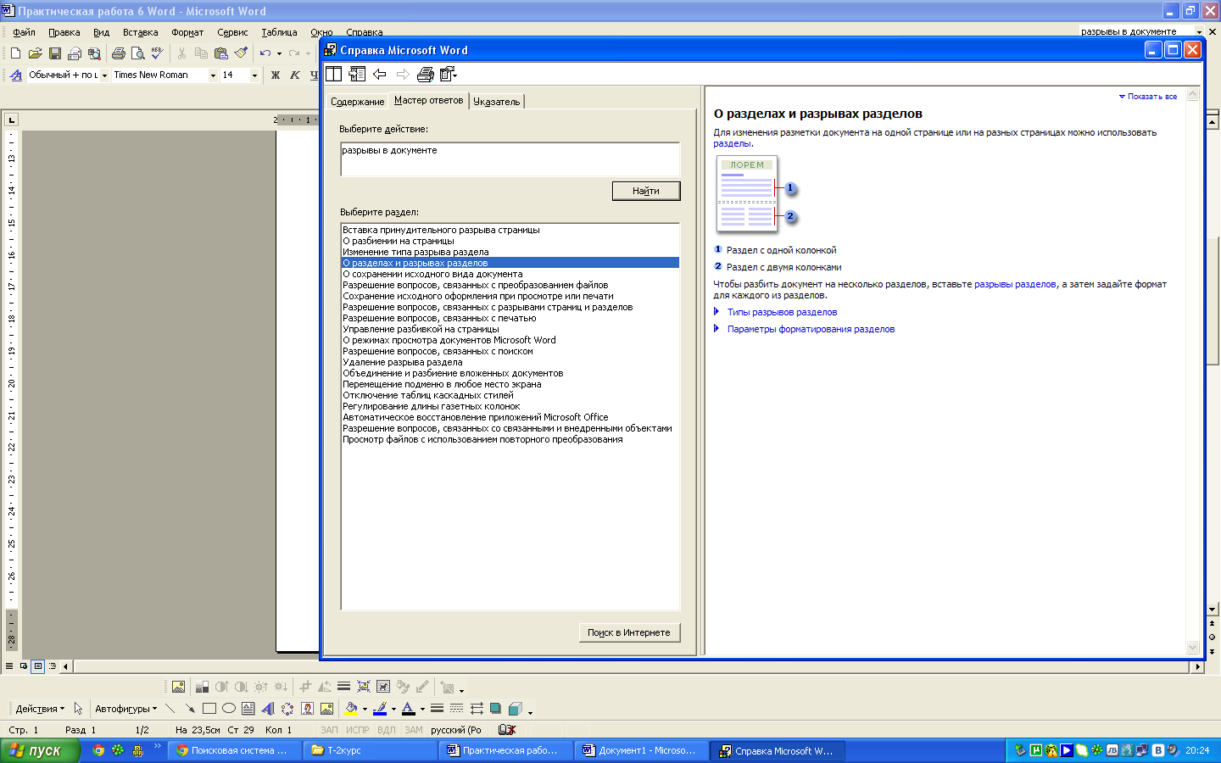Save the document with the floppy icon

(x=54, y=53)
